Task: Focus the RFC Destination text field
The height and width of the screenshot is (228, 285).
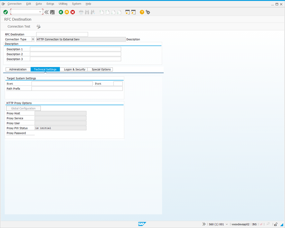Action: coord(62,34)
